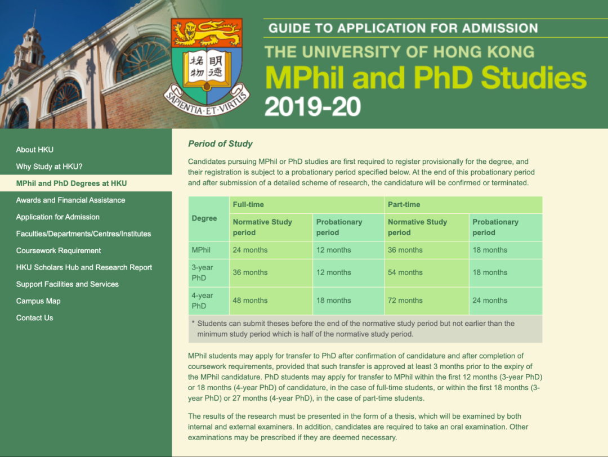Click the HKU crest logo
608x457 pixels.
coord(207,66)
